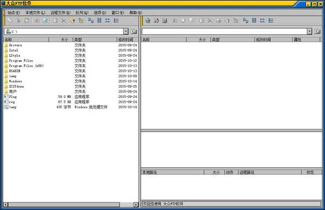
Task: Select the temp batch file row
Action: 70,107
